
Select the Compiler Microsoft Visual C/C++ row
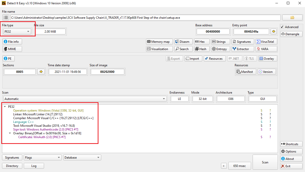pyautogui.click(x=53, y=118)
